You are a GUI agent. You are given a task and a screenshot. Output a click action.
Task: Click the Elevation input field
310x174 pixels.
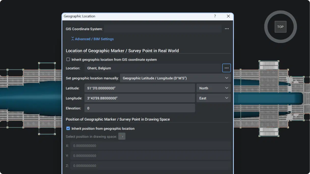point(140,108)
